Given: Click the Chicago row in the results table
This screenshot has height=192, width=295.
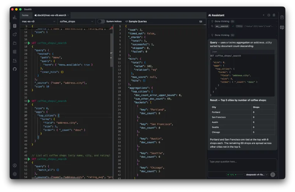Looking at the screenshot, I should point(242,132).
